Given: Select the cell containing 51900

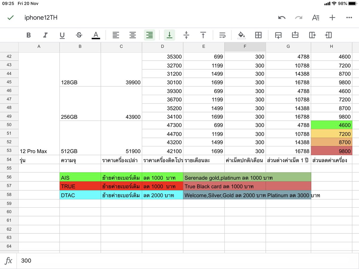Looking at the screenshot, I should tap(121, 138).
